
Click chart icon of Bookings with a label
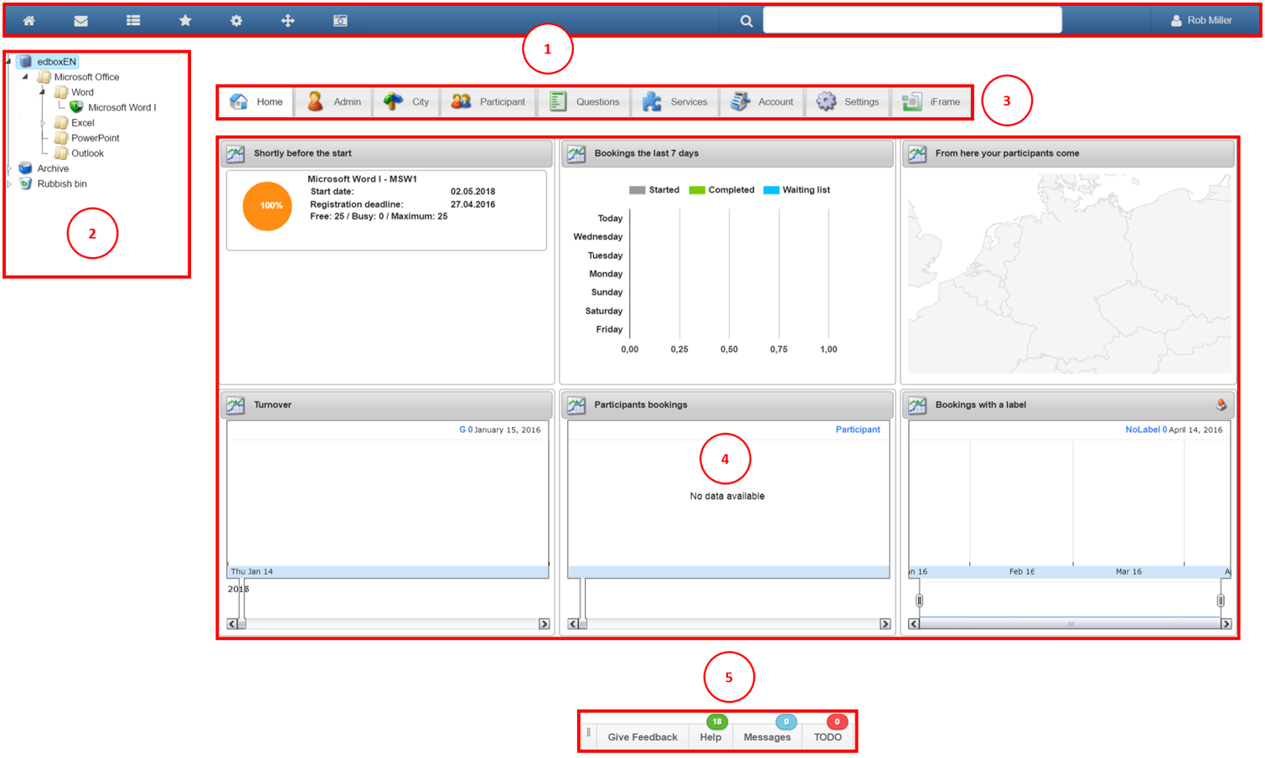[917, 405]
